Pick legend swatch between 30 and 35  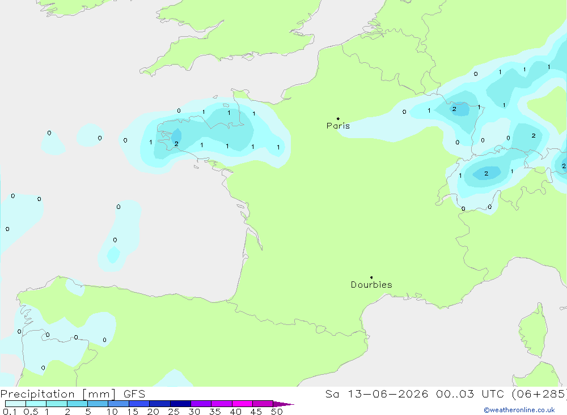click(201, 404)
